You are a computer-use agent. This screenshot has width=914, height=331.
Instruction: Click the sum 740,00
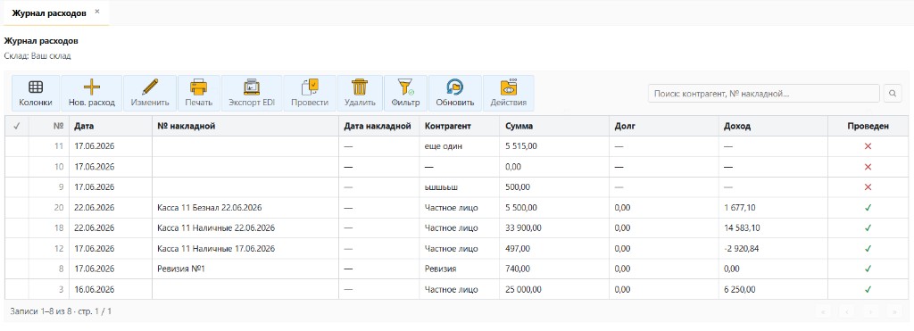(x=518, y=269)
